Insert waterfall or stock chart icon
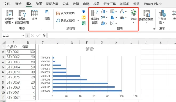Viewport: 176px width, 102px height. tap(122, 12)
